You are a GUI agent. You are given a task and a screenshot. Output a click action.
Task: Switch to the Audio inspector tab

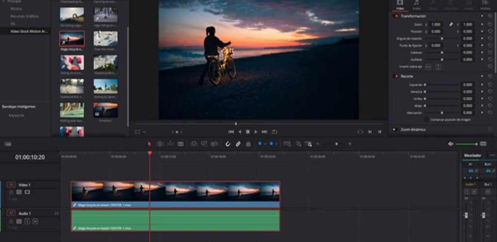pos(416,5)
